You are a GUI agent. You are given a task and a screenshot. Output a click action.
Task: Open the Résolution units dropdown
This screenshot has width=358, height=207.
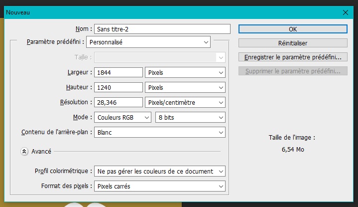[x=185, y=103]
